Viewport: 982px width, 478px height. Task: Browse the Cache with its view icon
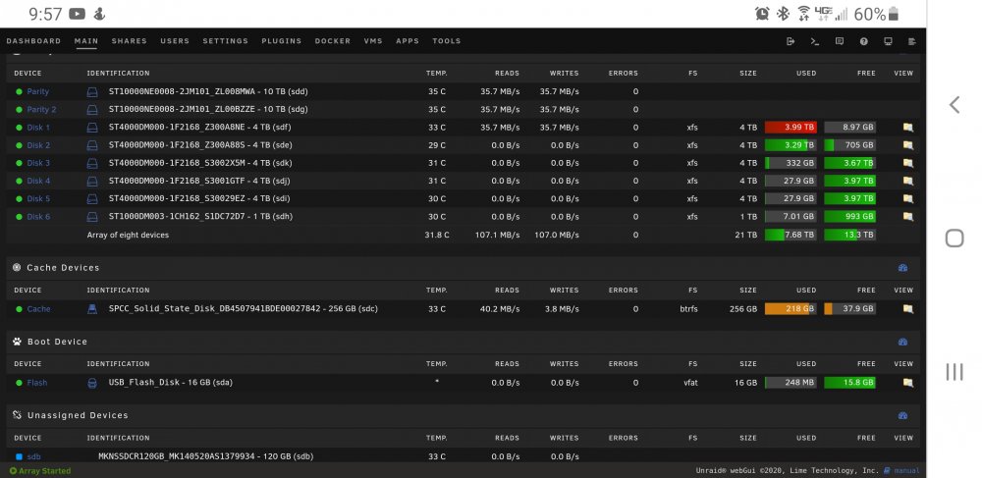tap(907, 309)
